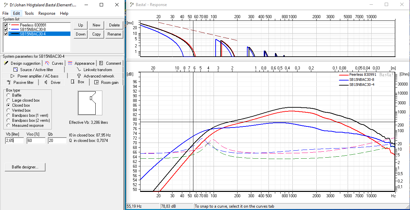This screenshot has height=210, width=410.
Task: Open the Response menu
Action: [47, 13]
